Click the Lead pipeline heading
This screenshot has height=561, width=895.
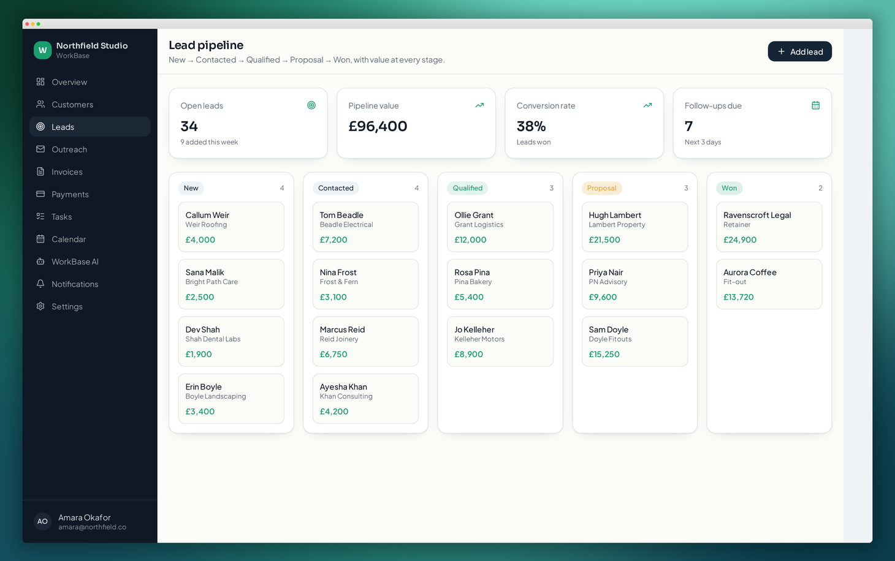pos(206,45)
